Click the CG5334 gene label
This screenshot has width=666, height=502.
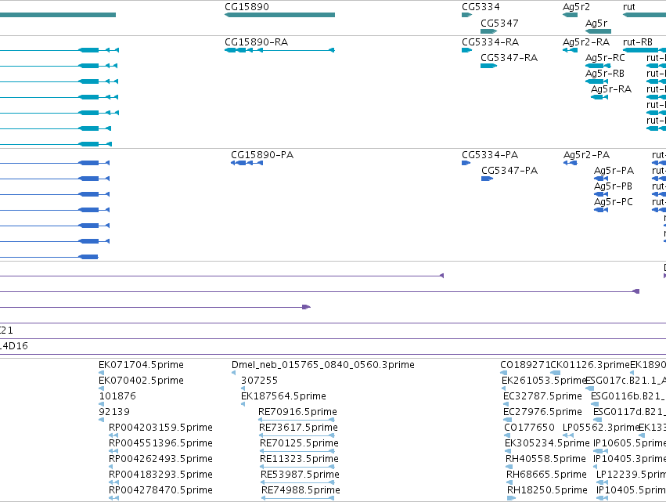tap(481, 7)
